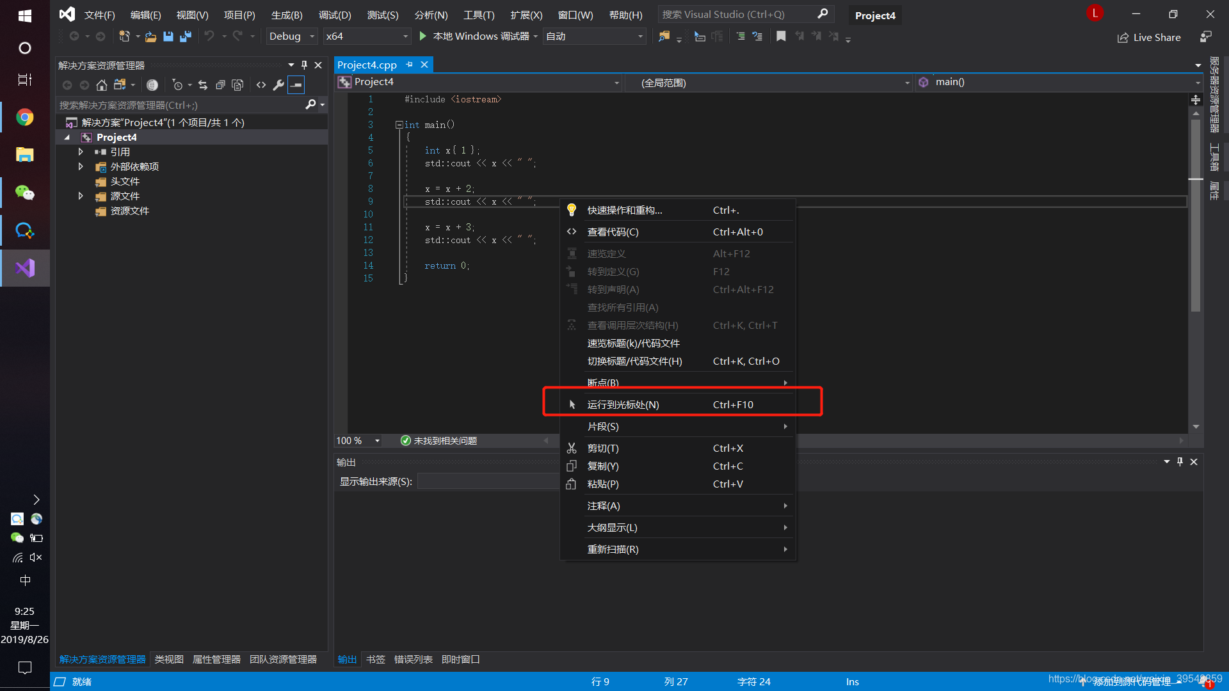Select 查看代码(C) in context menu
Screen dimensions: 1229x691
tap(678, 232)
